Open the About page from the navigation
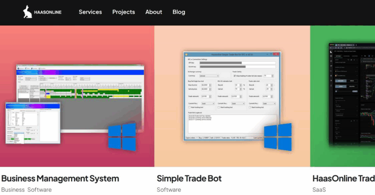Image resolution: width=375 pixels, height=195 pixels. coord(153,12)
